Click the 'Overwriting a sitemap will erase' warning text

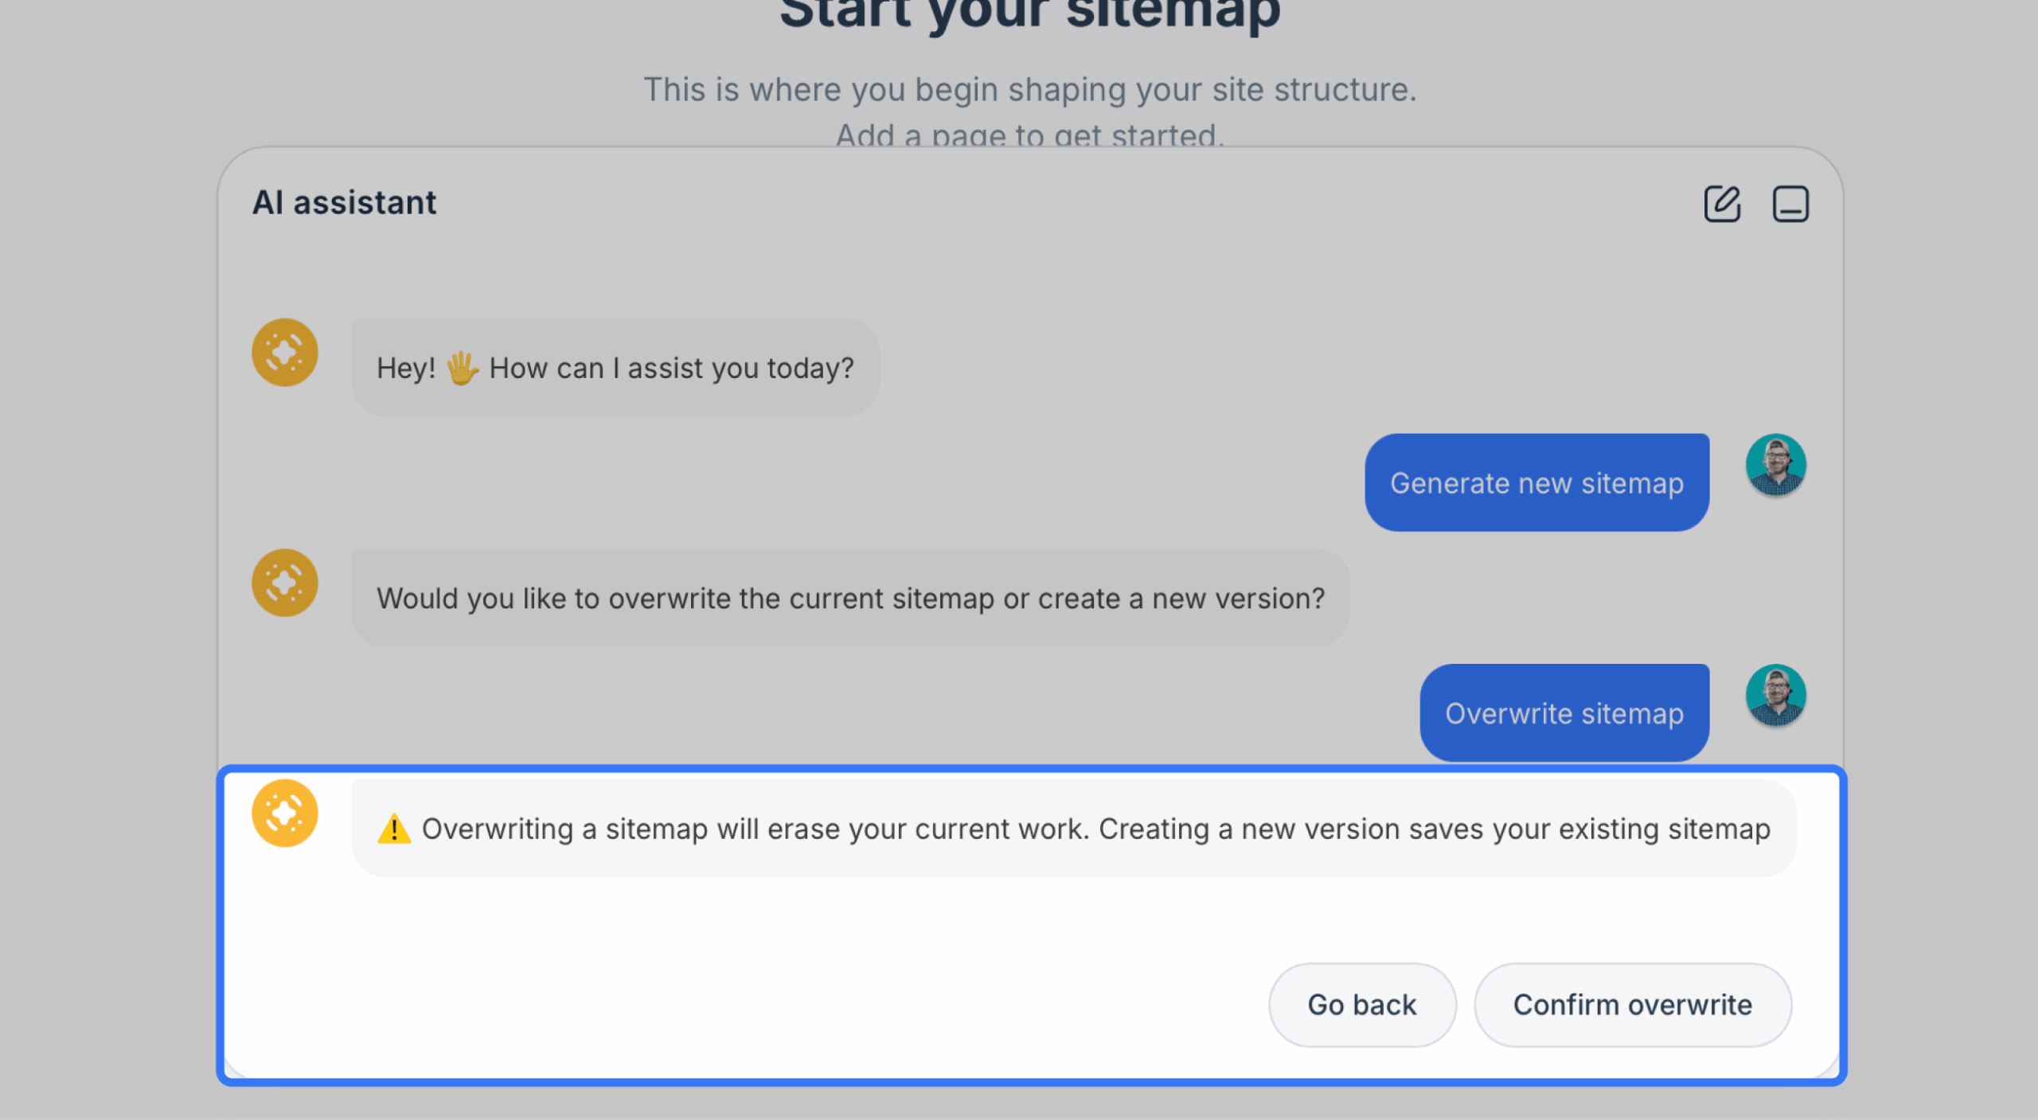1095,829
